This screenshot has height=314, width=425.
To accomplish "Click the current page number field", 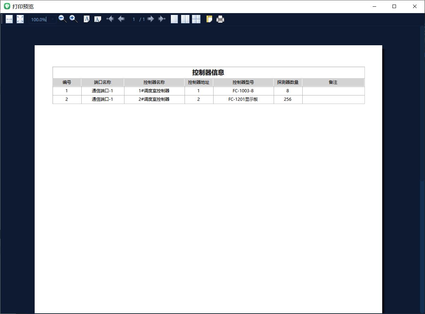I will click(134, 19).
